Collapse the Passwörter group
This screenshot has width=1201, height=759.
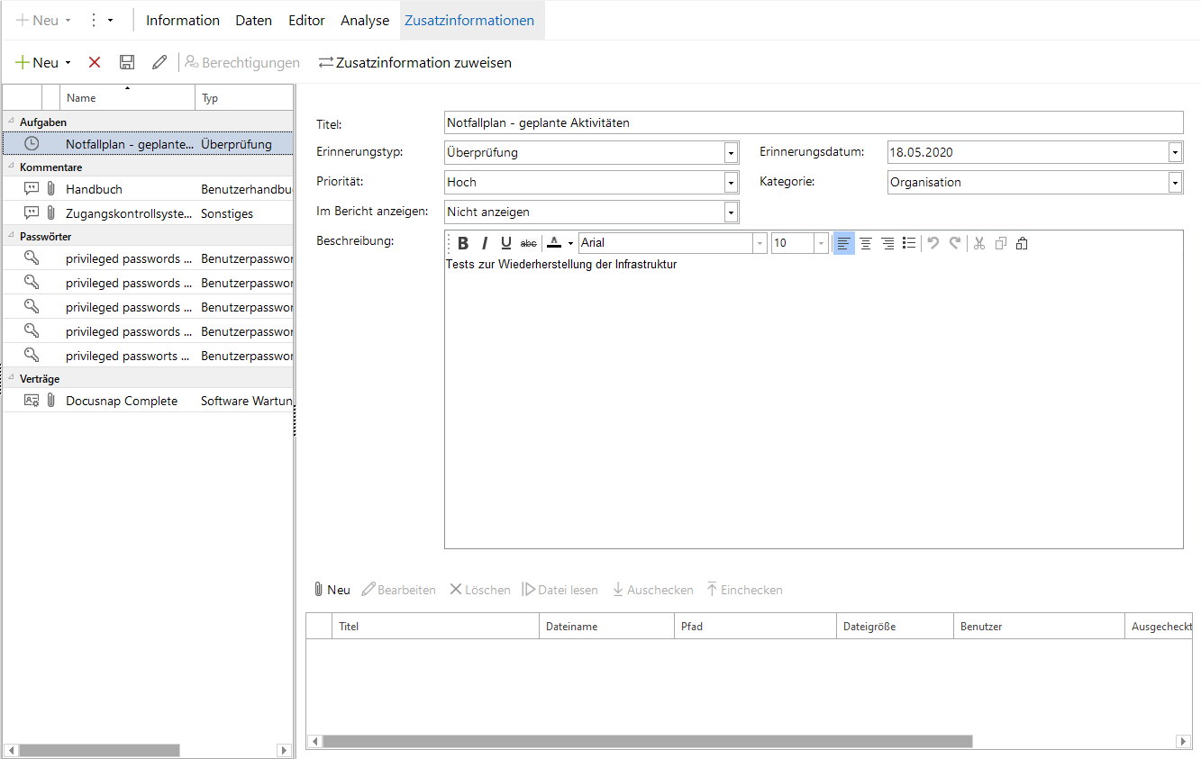[x=11, y=236]
